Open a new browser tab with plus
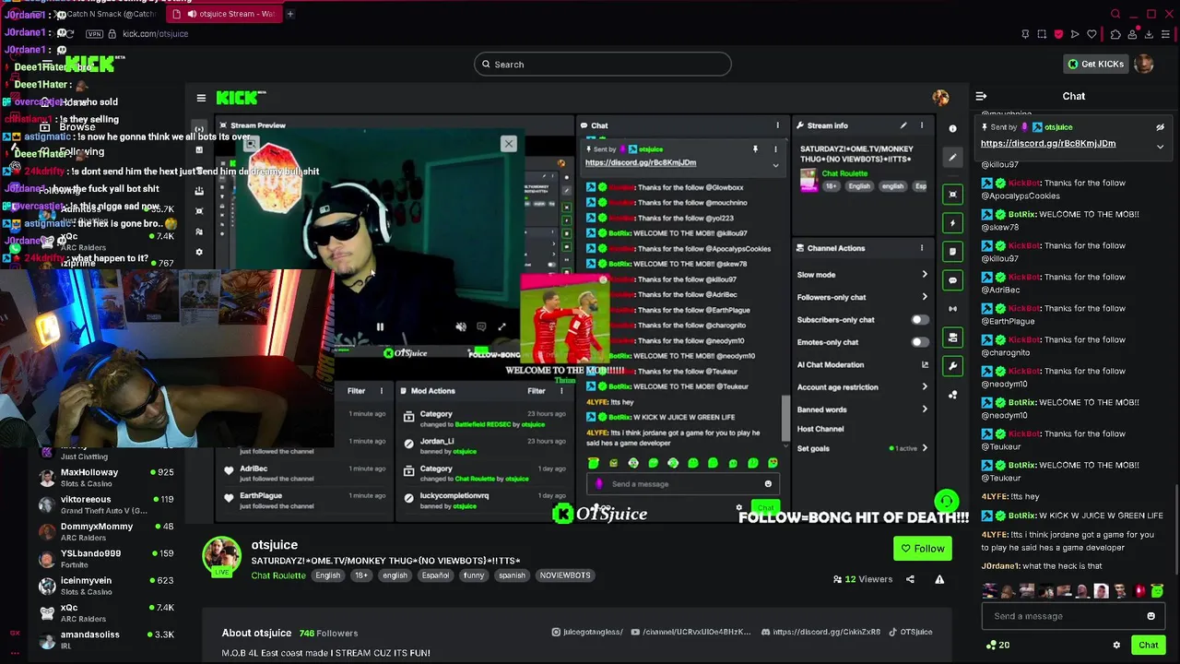1180x664 pixels. [289, 14]
